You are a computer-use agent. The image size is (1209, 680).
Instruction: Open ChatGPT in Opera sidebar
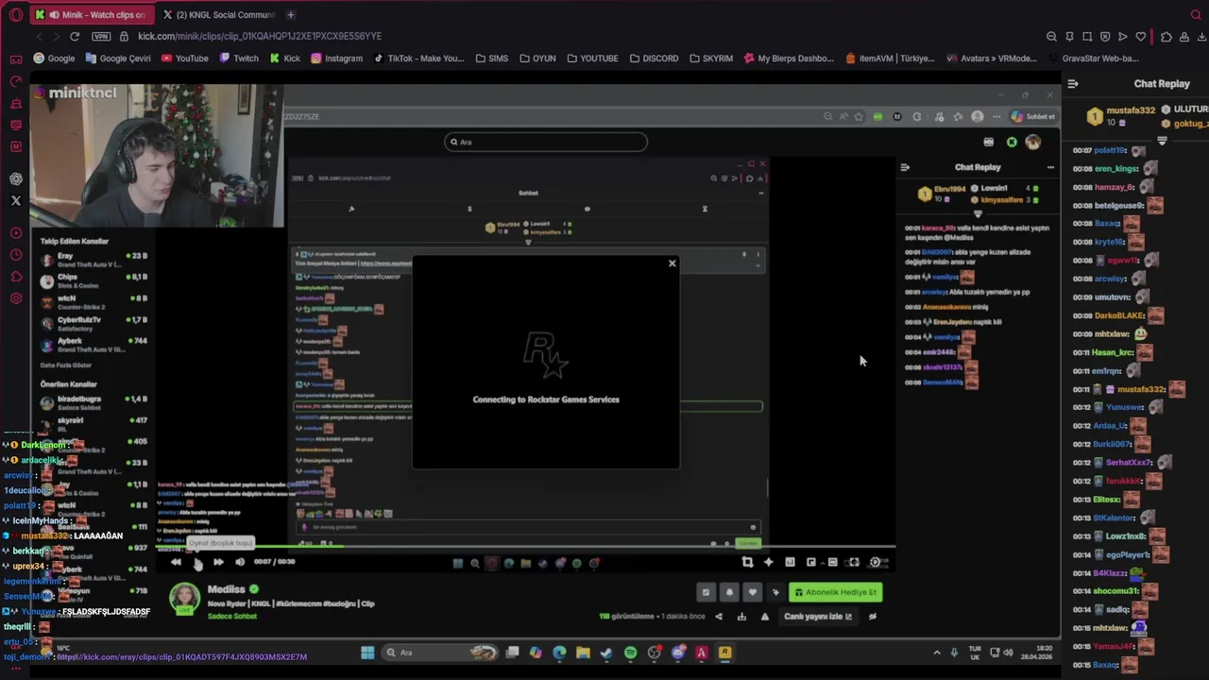coord(16,178)
